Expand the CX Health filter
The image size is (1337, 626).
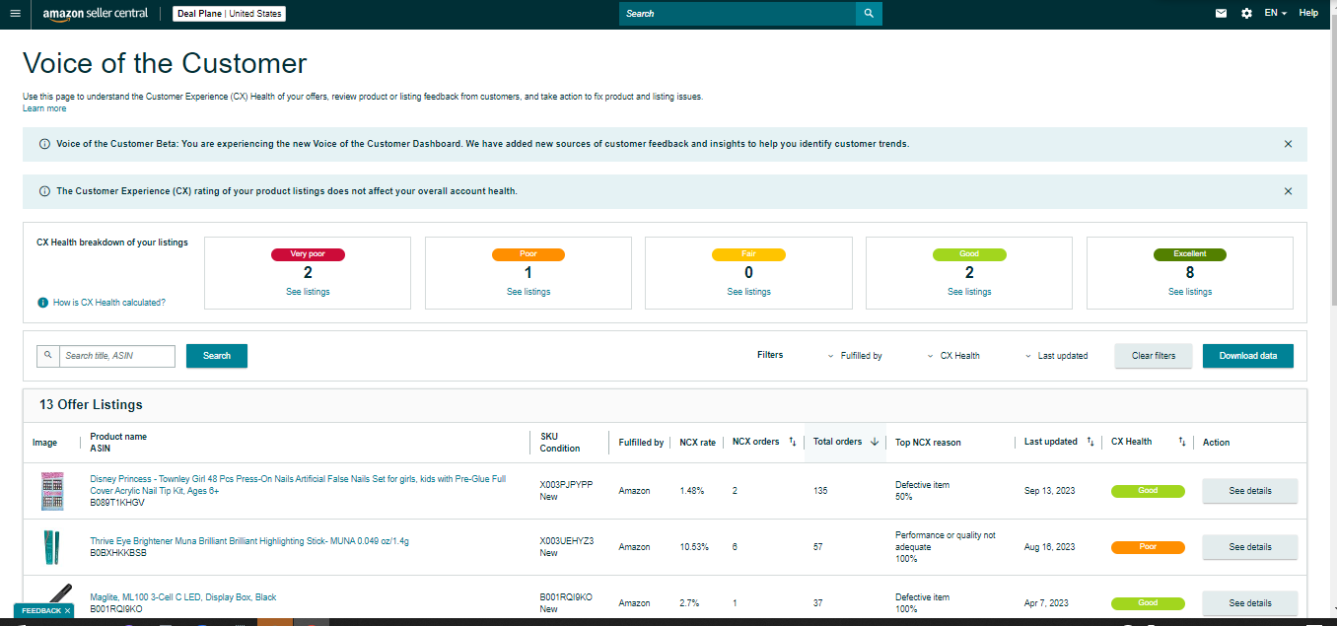(953, 356)
